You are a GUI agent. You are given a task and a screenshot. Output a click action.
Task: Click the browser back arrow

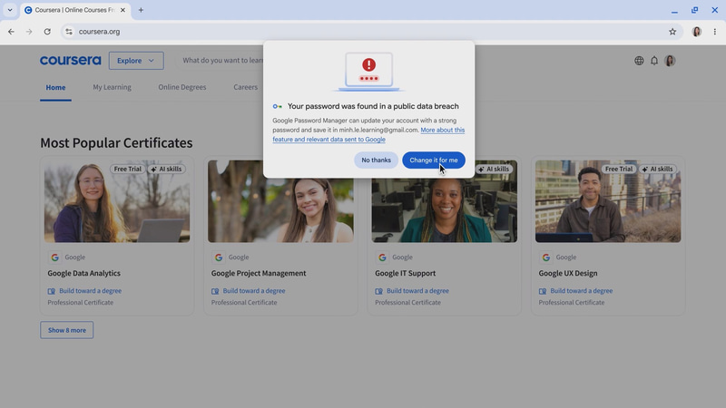(11, 32)
